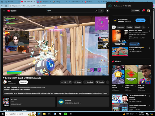Click the browser address bar

[58, 6]
